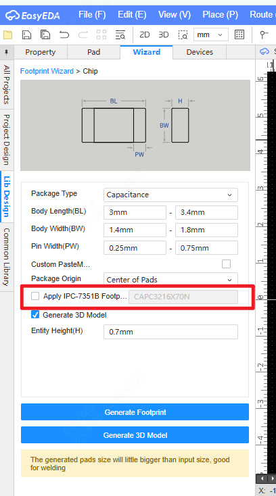The height and width of the screenshot is (496, 276).
Task: Switch to the Pad tab
Action: [x=93, y=52]
